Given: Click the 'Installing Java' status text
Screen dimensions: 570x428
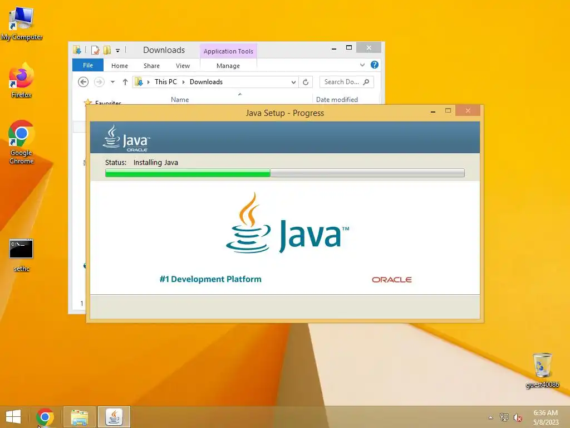Looking at the screenshot, I should pyautogui.click(x=156, y=162).
